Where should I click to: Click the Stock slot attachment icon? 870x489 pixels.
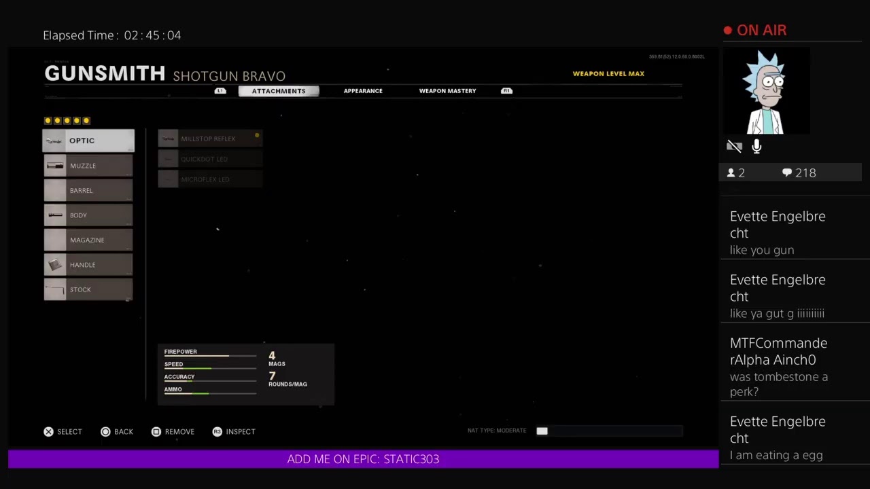coord(55,289)
